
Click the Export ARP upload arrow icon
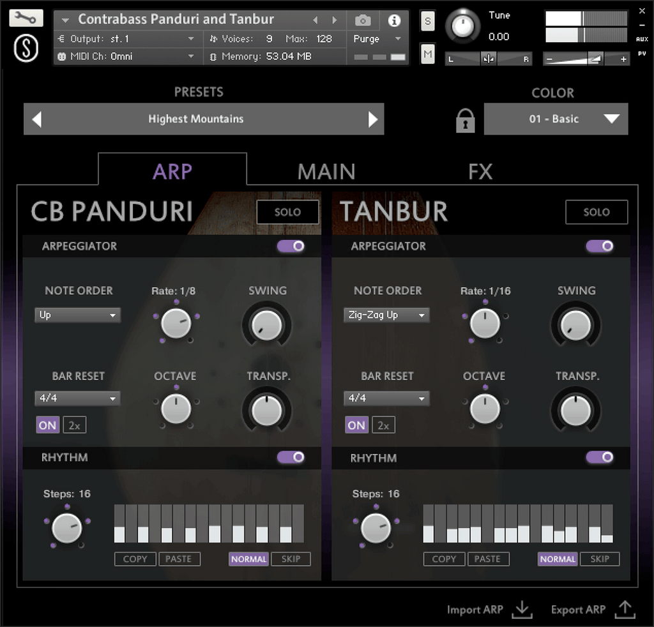pos(625,610)
